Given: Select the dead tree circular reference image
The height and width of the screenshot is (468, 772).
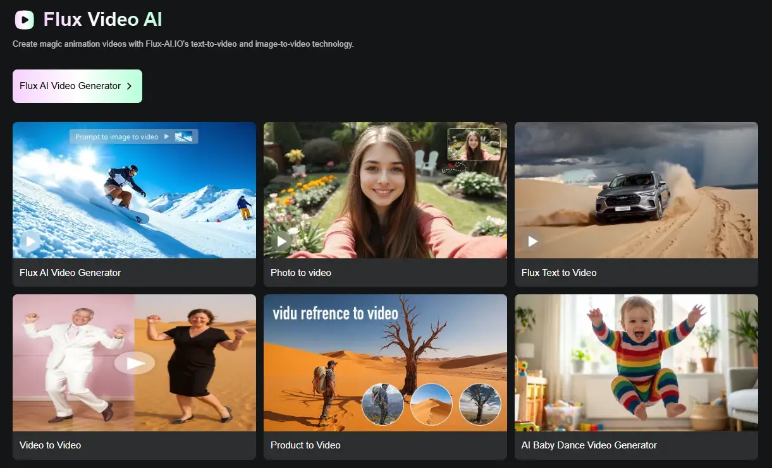Looking at the screenshot, I should pos(480,404).
